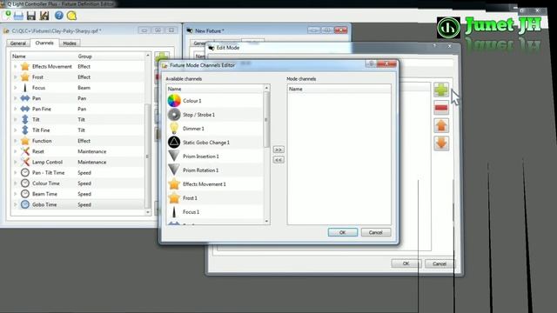Click the New fixture toolbar icon
This screenshot has width=557, height=313.
pyautogui.click(x=7, y=16)
